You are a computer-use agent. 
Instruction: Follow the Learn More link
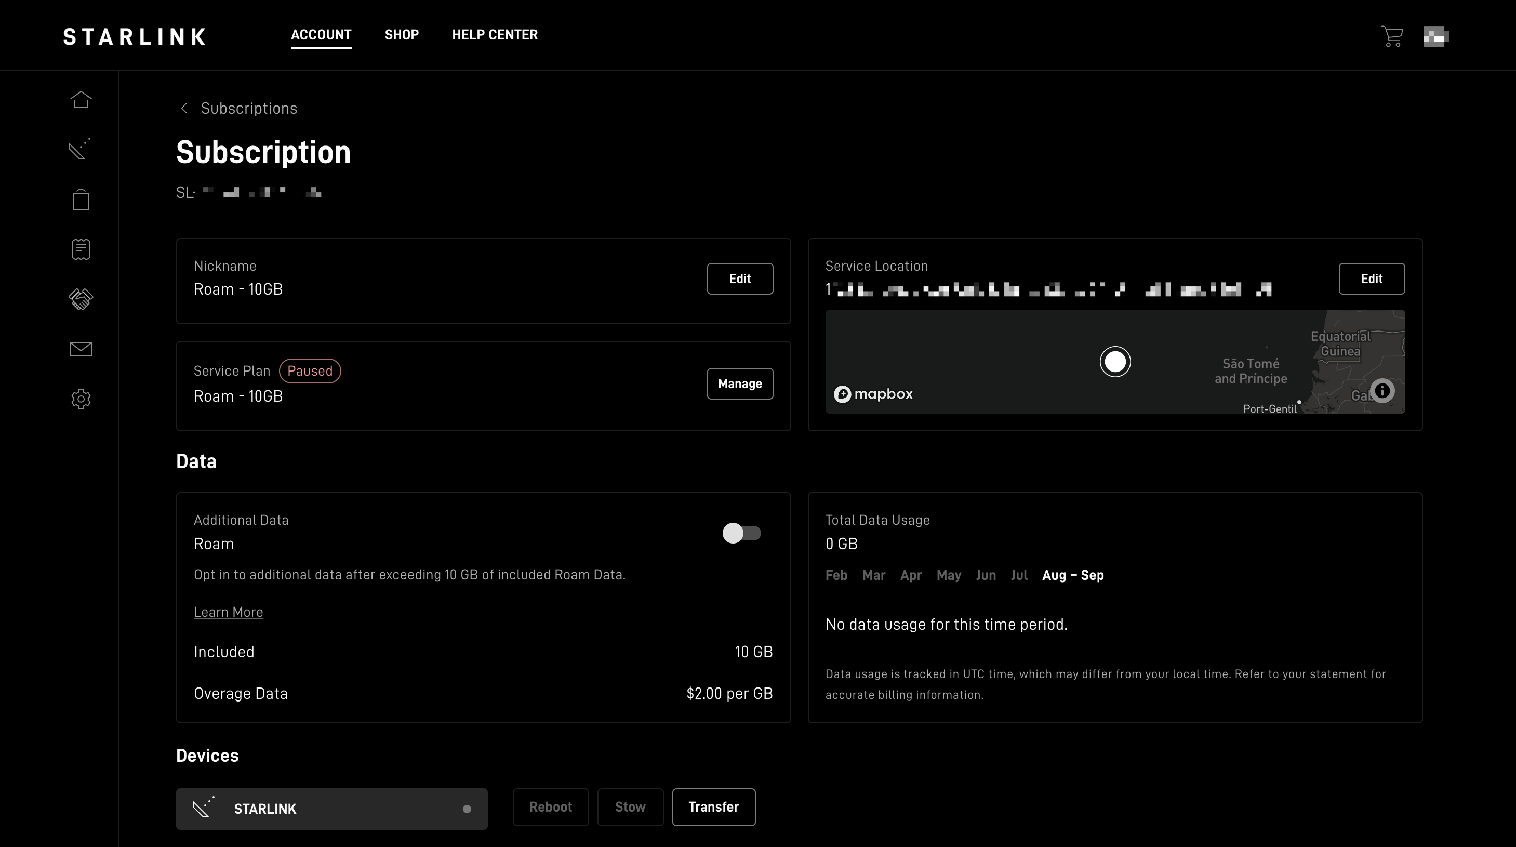click(229, 612)
